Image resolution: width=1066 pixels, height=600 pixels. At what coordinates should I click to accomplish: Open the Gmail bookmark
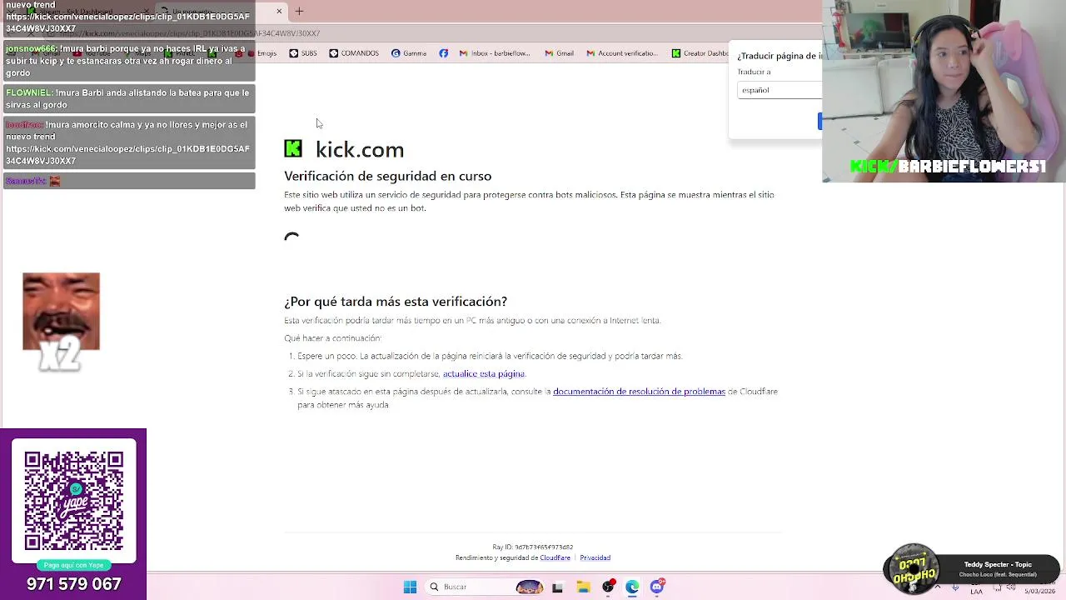click(559, 53)
